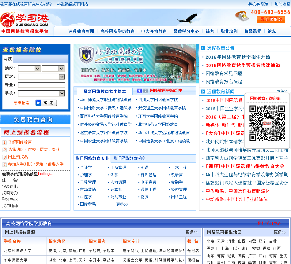The height and width of the screenshot is (264, 291).
Task: Click 选择地区、院校、层次、专业 step link
Action: pyautogui.click(x=34, y=150)
